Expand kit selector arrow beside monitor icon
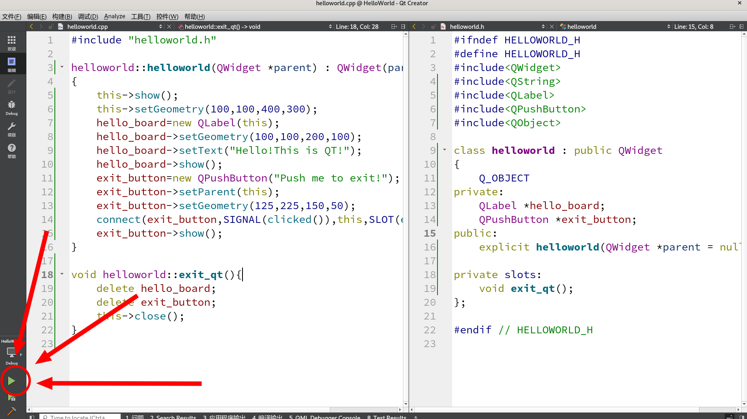747x419 pixels. pyautogui.click(x=21, y=354)
